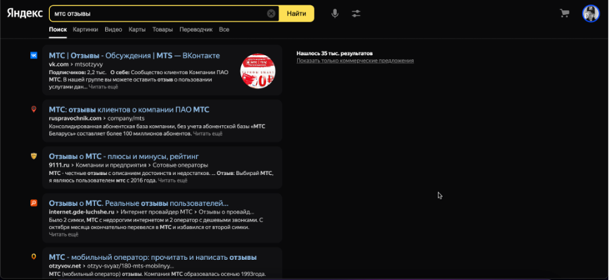The image size is (609, 280).
Task: Open the Яндекс logo home link
Action: [x=25, y=13]
